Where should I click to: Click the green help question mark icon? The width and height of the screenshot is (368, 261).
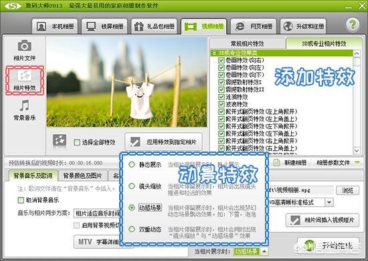(x=352, y=24)
